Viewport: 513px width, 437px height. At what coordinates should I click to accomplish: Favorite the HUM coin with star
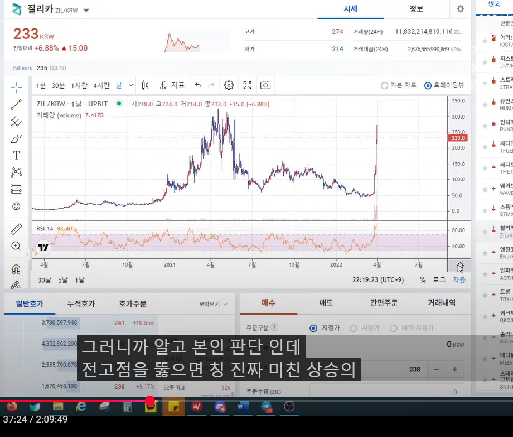(485, 105)
